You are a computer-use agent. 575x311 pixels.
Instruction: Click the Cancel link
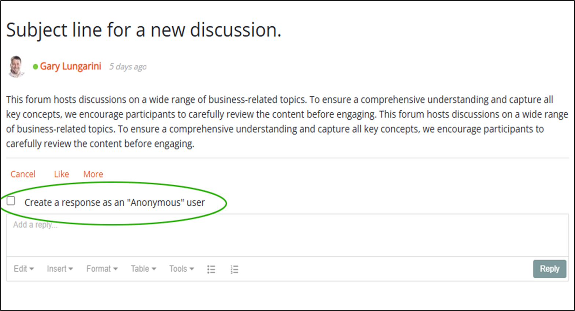click(x=23, y=174)
